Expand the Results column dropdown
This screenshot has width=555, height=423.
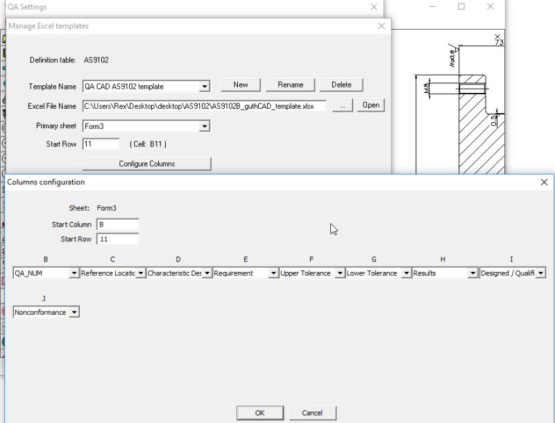click(472, 273)
